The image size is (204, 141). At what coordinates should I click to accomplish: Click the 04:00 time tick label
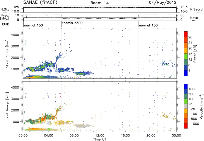48,136
